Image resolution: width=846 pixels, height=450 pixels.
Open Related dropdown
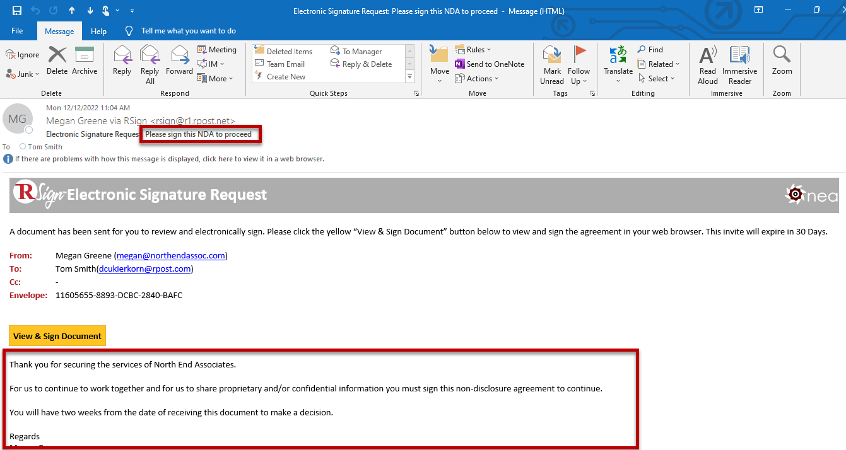pyautogui.click(x=658, y=64)
